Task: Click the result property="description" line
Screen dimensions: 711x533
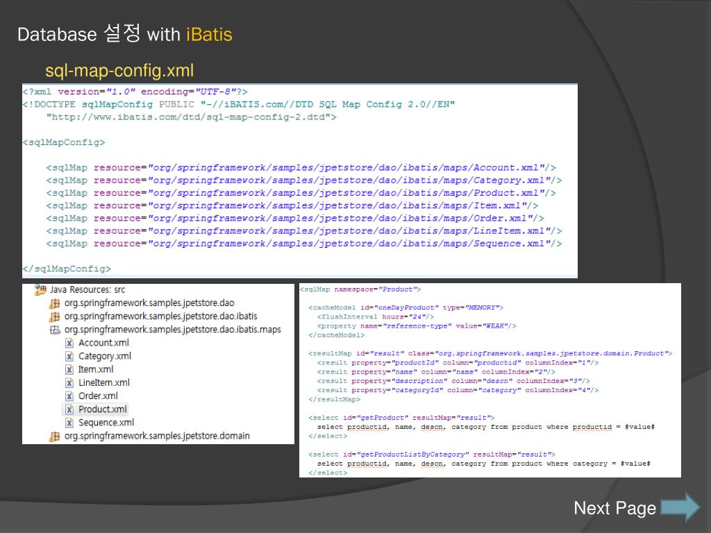Action: point(453,381)
